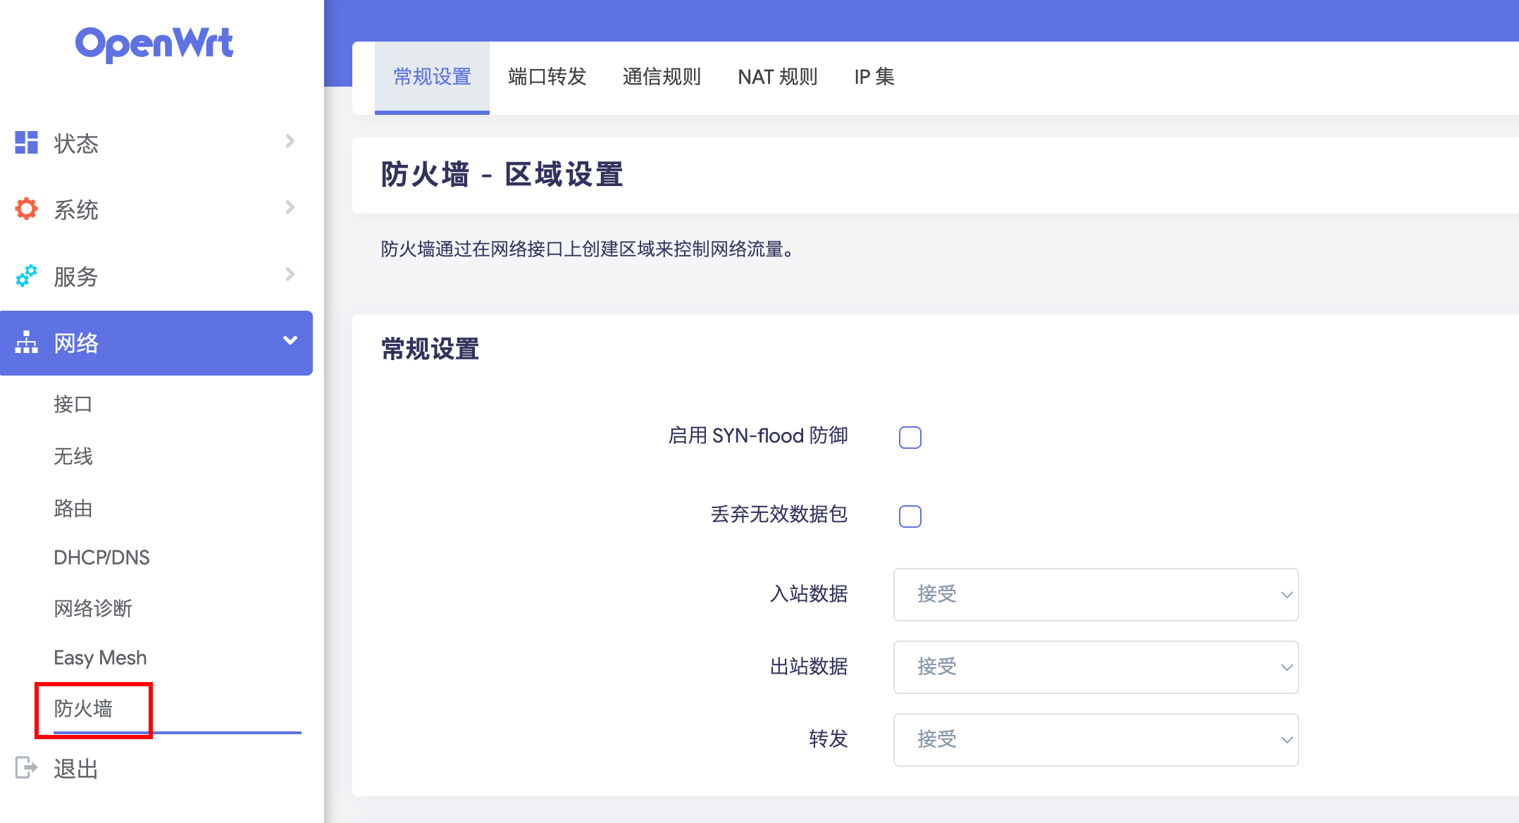Expand the 状态 menu chevron

click(x=290, y=142)
